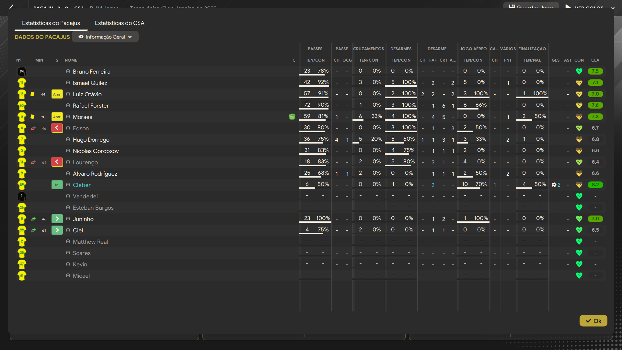Click Luiz Otávio's Amr status badge
Viewport: 622px width, 350px height.
pos(57,94)
